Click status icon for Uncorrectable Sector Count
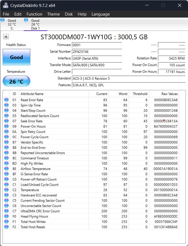The width and height of the screenshot is (188, 246). [x=6, y=206]
